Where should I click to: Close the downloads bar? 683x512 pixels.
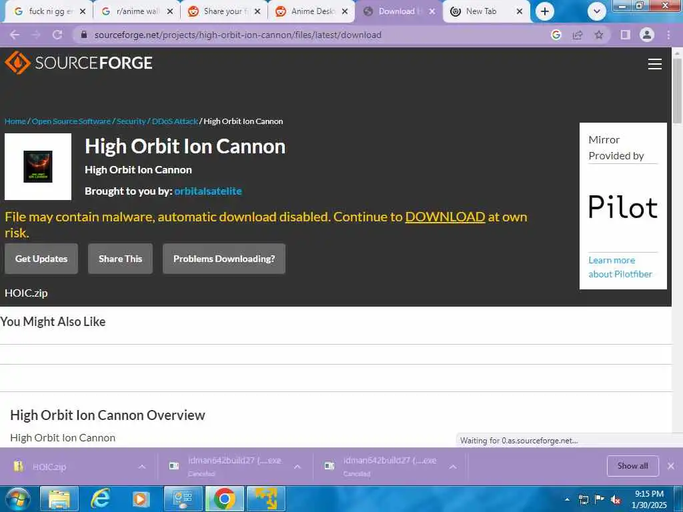click(671, 466)
